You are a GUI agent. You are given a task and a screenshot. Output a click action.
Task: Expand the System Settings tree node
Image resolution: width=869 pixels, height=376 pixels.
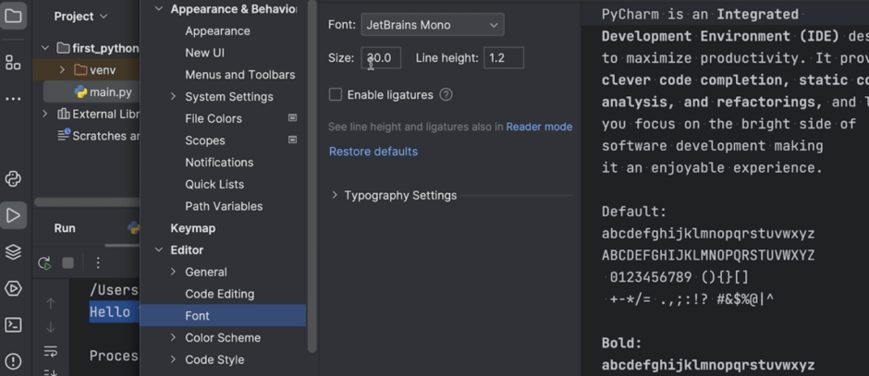click(173, 96)
